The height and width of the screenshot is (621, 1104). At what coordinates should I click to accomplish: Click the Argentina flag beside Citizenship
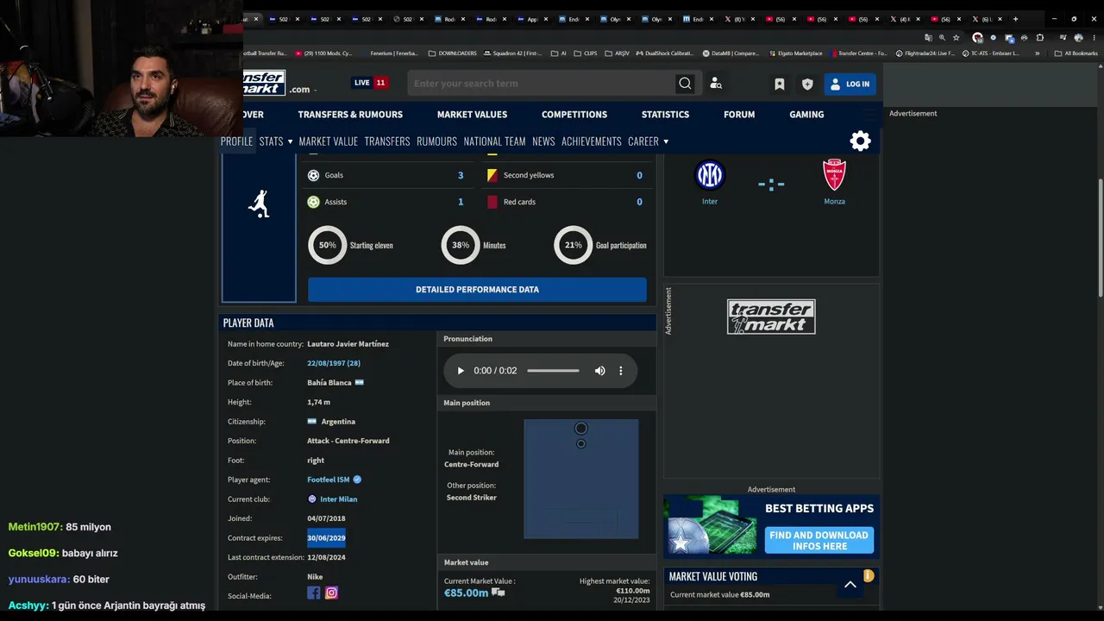pyautogui.click(x=312, y=422)
